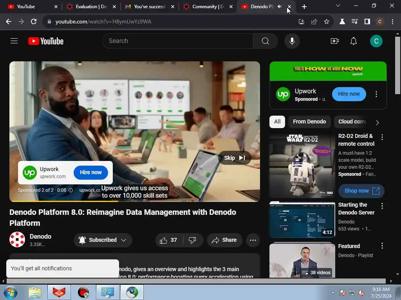Open the green C account avatar
Screen dimensions: 401x300
[x=376, y=41]
